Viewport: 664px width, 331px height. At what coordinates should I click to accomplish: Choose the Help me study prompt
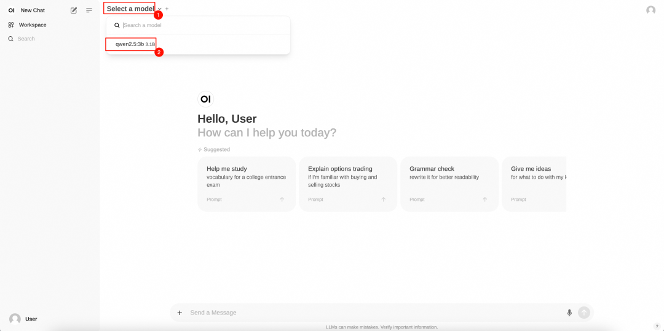coord(247,184)
